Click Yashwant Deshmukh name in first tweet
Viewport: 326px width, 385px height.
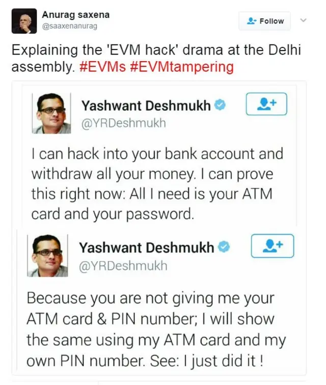(146, 106)
